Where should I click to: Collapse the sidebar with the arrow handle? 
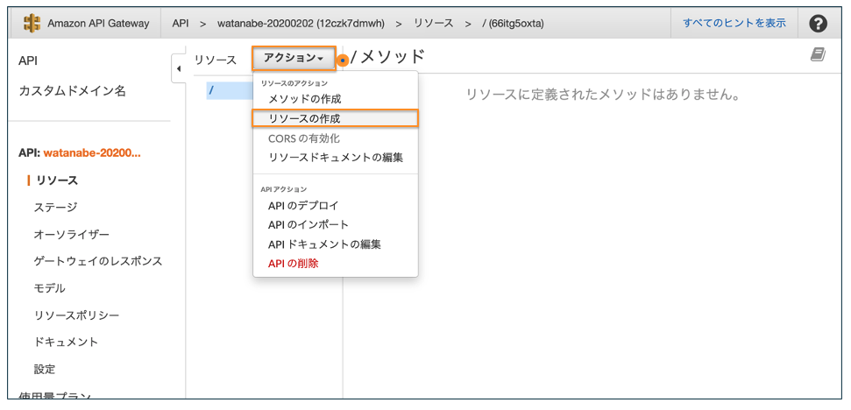(x=179, y=68)
